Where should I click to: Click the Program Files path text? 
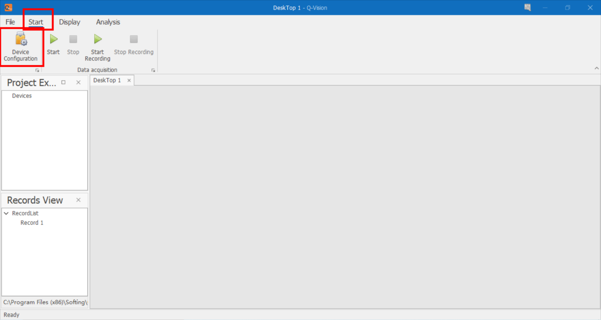click(x=45, y=302)
